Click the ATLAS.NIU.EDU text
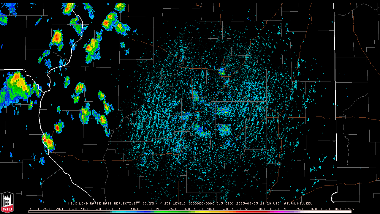 tap(298, 204)
